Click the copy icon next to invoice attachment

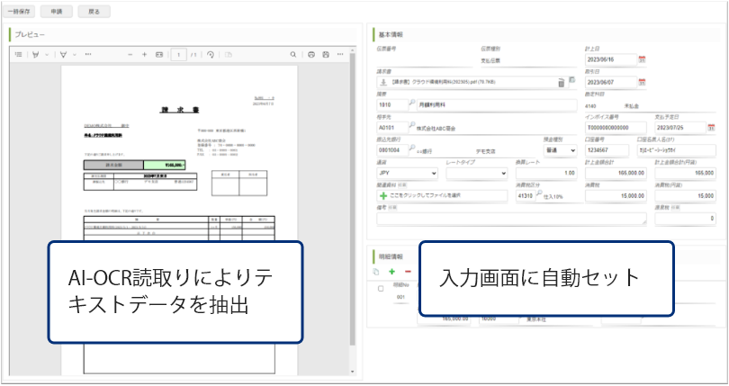(572, 80)
